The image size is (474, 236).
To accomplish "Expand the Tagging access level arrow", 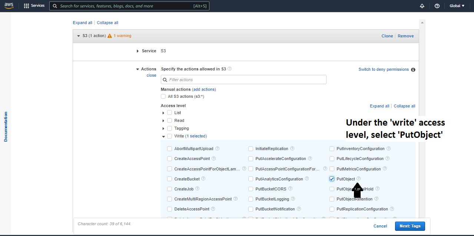I will coord(163,128).
